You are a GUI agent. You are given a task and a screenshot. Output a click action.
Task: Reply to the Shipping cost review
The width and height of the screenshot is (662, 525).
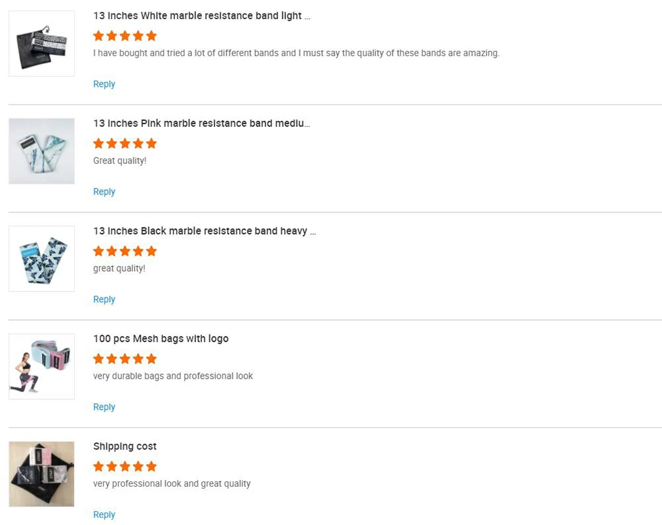[104, 514]
